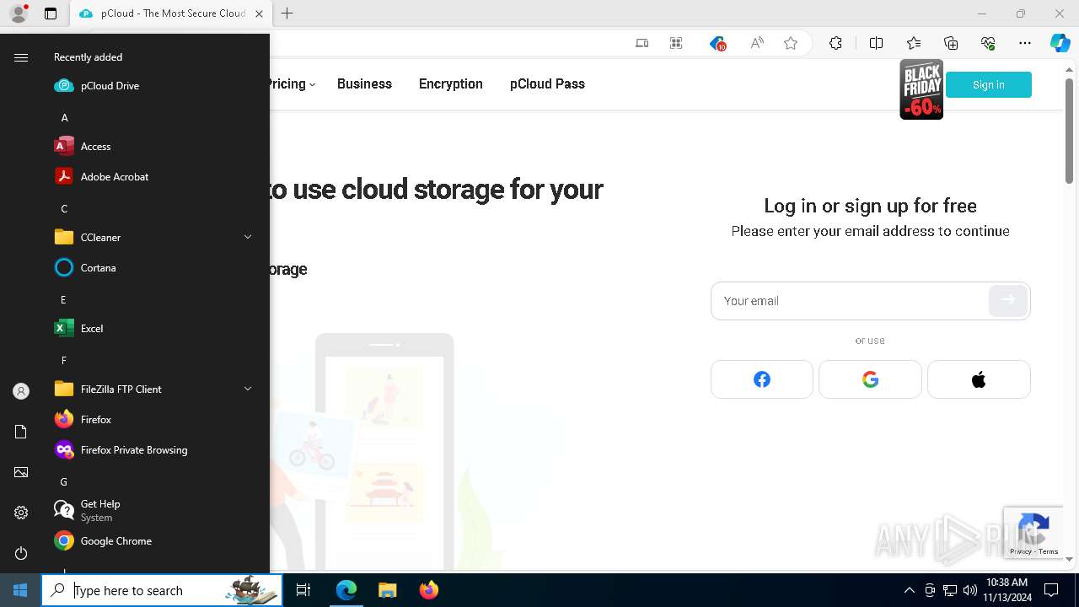Show hidden system tray icons
This screenshot has height=607, width=1079.
[909, 590]
